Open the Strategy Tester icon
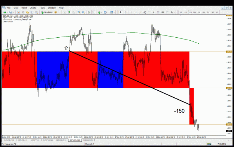The image size is (234, 147). pyautogui.click(x=36, y=12)
